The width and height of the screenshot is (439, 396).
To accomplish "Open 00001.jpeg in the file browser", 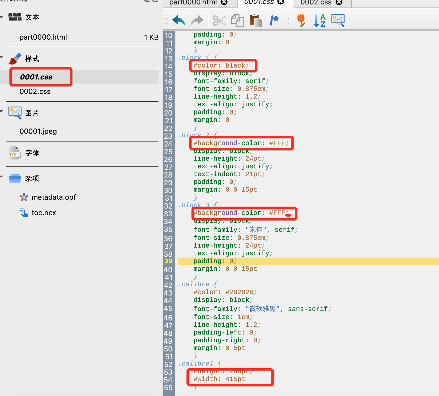I will click(38, 131).
